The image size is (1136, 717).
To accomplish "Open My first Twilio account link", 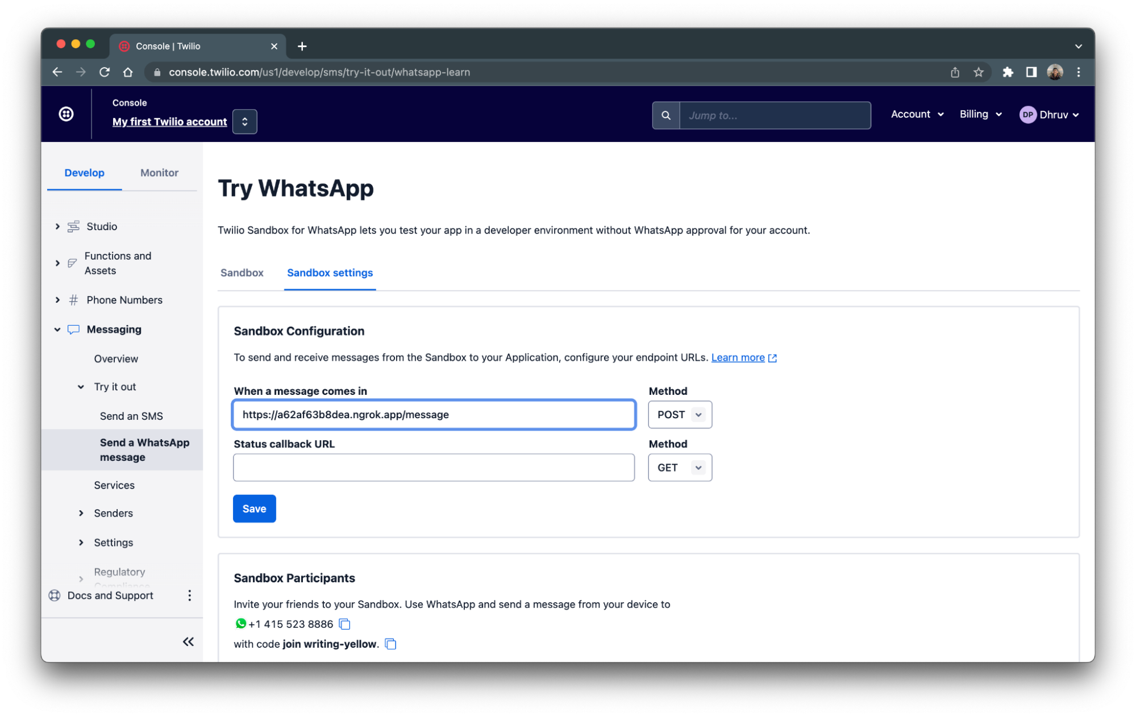I will [x=169, y=122].
